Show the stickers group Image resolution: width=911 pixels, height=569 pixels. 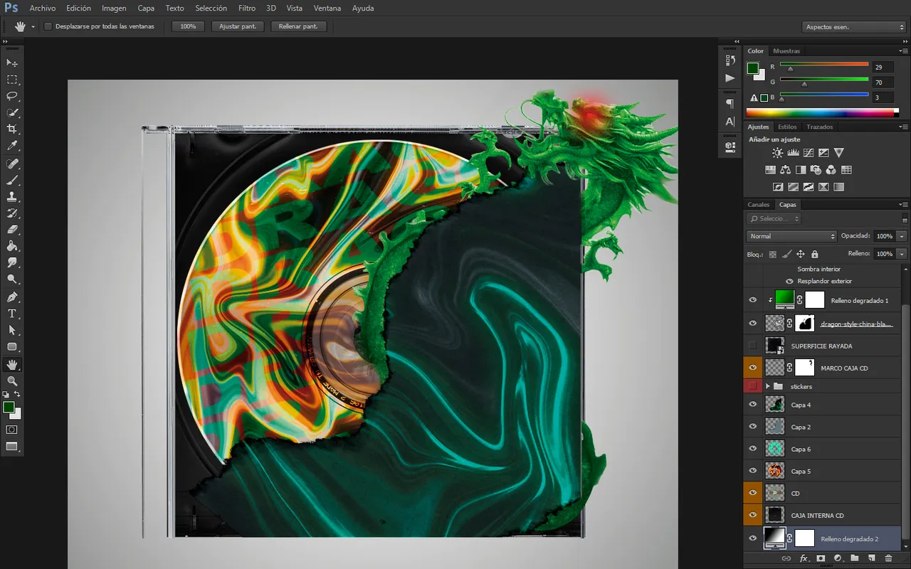click(752, 386)
